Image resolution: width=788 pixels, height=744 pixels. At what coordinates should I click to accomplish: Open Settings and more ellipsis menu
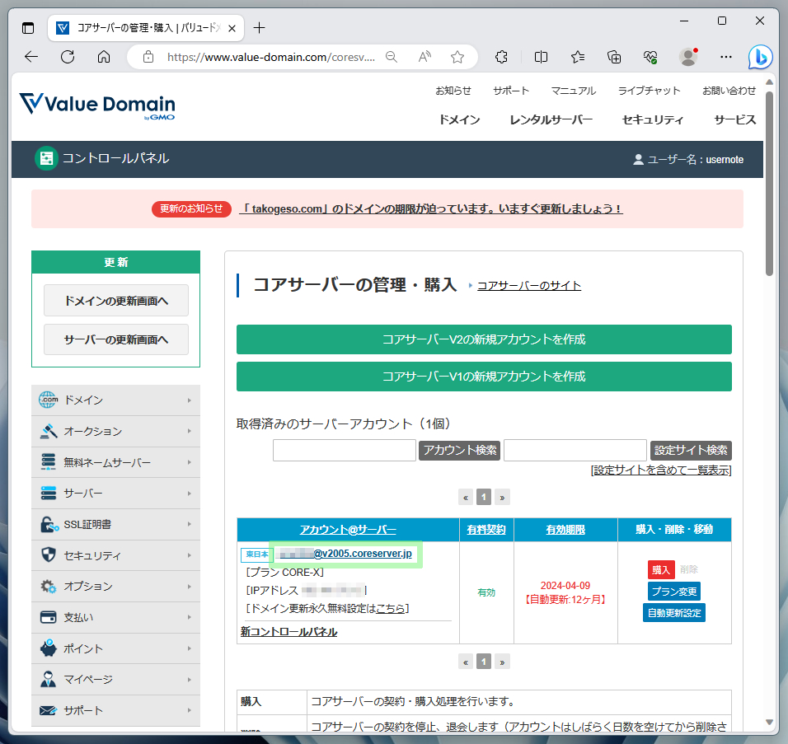click(725, 57)
